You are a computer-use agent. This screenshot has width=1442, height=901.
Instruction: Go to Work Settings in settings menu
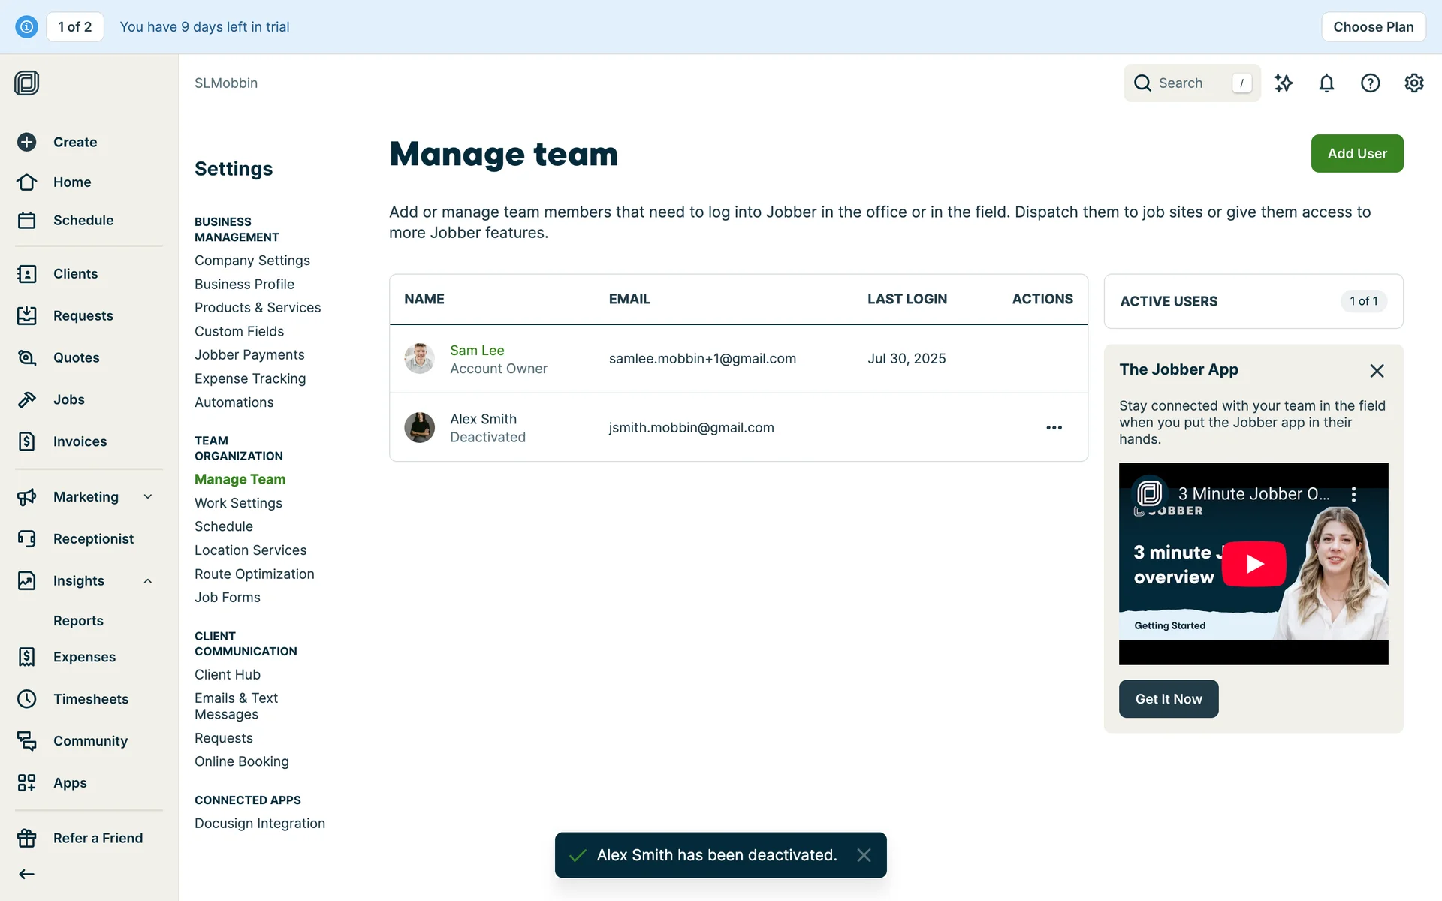point(238,502)
